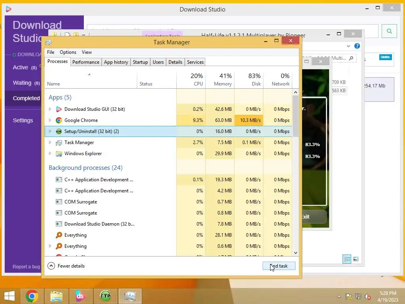Viewport: 405px width, 304px height.
Task: Open Waiting downloads in Download Studio sidebar
Action: 26,83
